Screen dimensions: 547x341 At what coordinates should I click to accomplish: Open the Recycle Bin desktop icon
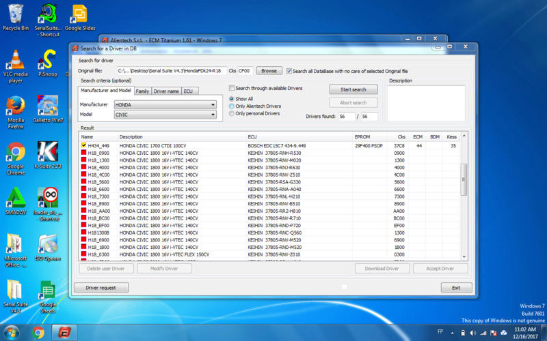pos(15,18)
